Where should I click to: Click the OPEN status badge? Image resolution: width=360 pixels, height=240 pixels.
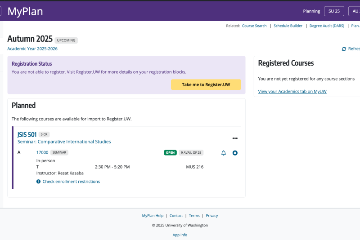[170, 153]
